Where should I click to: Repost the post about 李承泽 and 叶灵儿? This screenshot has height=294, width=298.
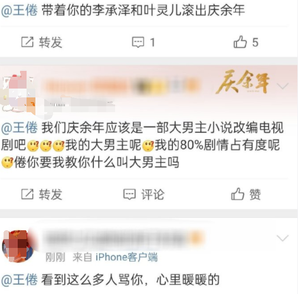(x=41, y=43)
